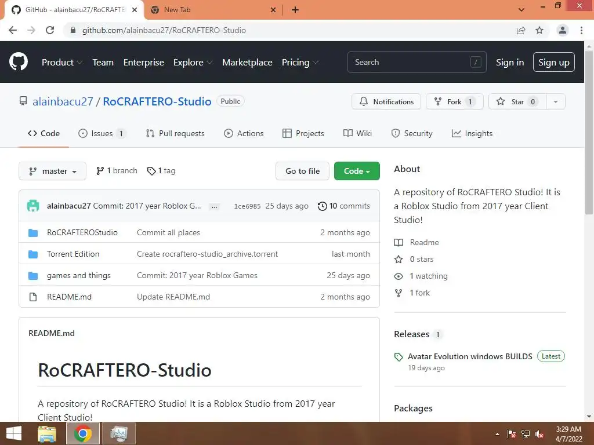Image resolution: width=594 pixels, height=445 pixels.
Task: Switch to the Security tab
Action: [x=411, y=133]
